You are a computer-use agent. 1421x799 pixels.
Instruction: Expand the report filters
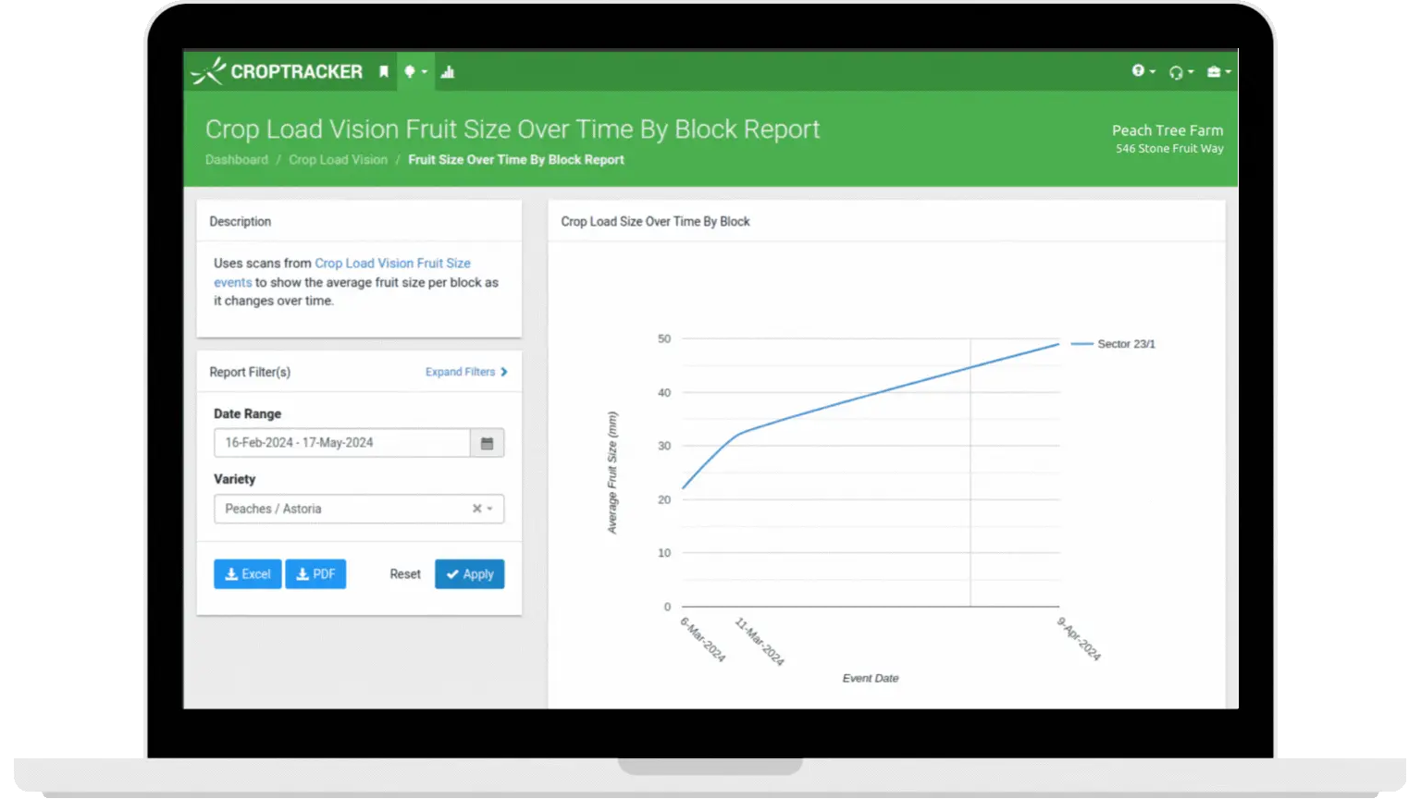(x=466, y=372)
